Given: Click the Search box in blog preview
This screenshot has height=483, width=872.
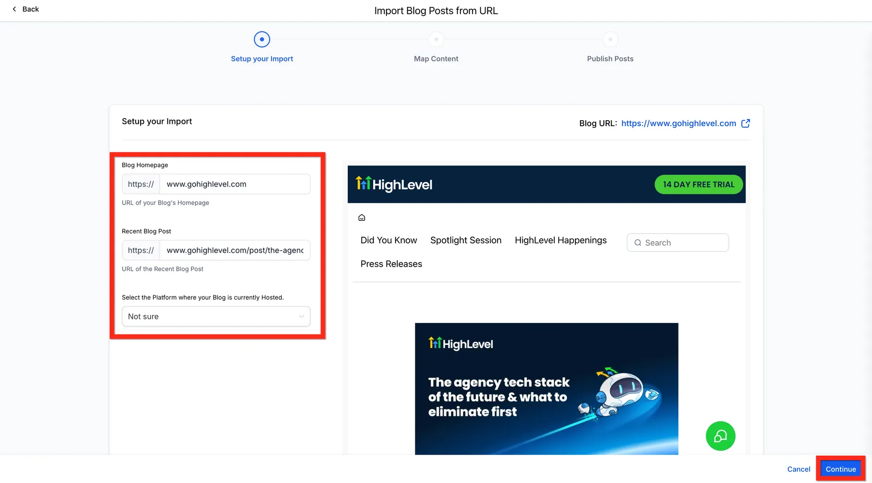Looking at the screenshot, I should click(677, 243).
